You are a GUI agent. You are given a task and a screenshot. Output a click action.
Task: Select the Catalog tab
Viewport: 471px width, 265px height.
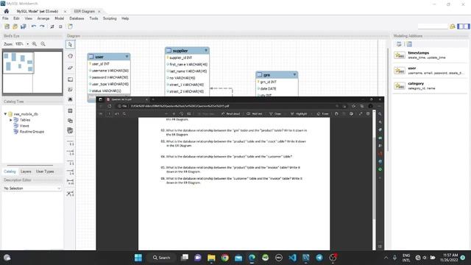click(10, 172)
